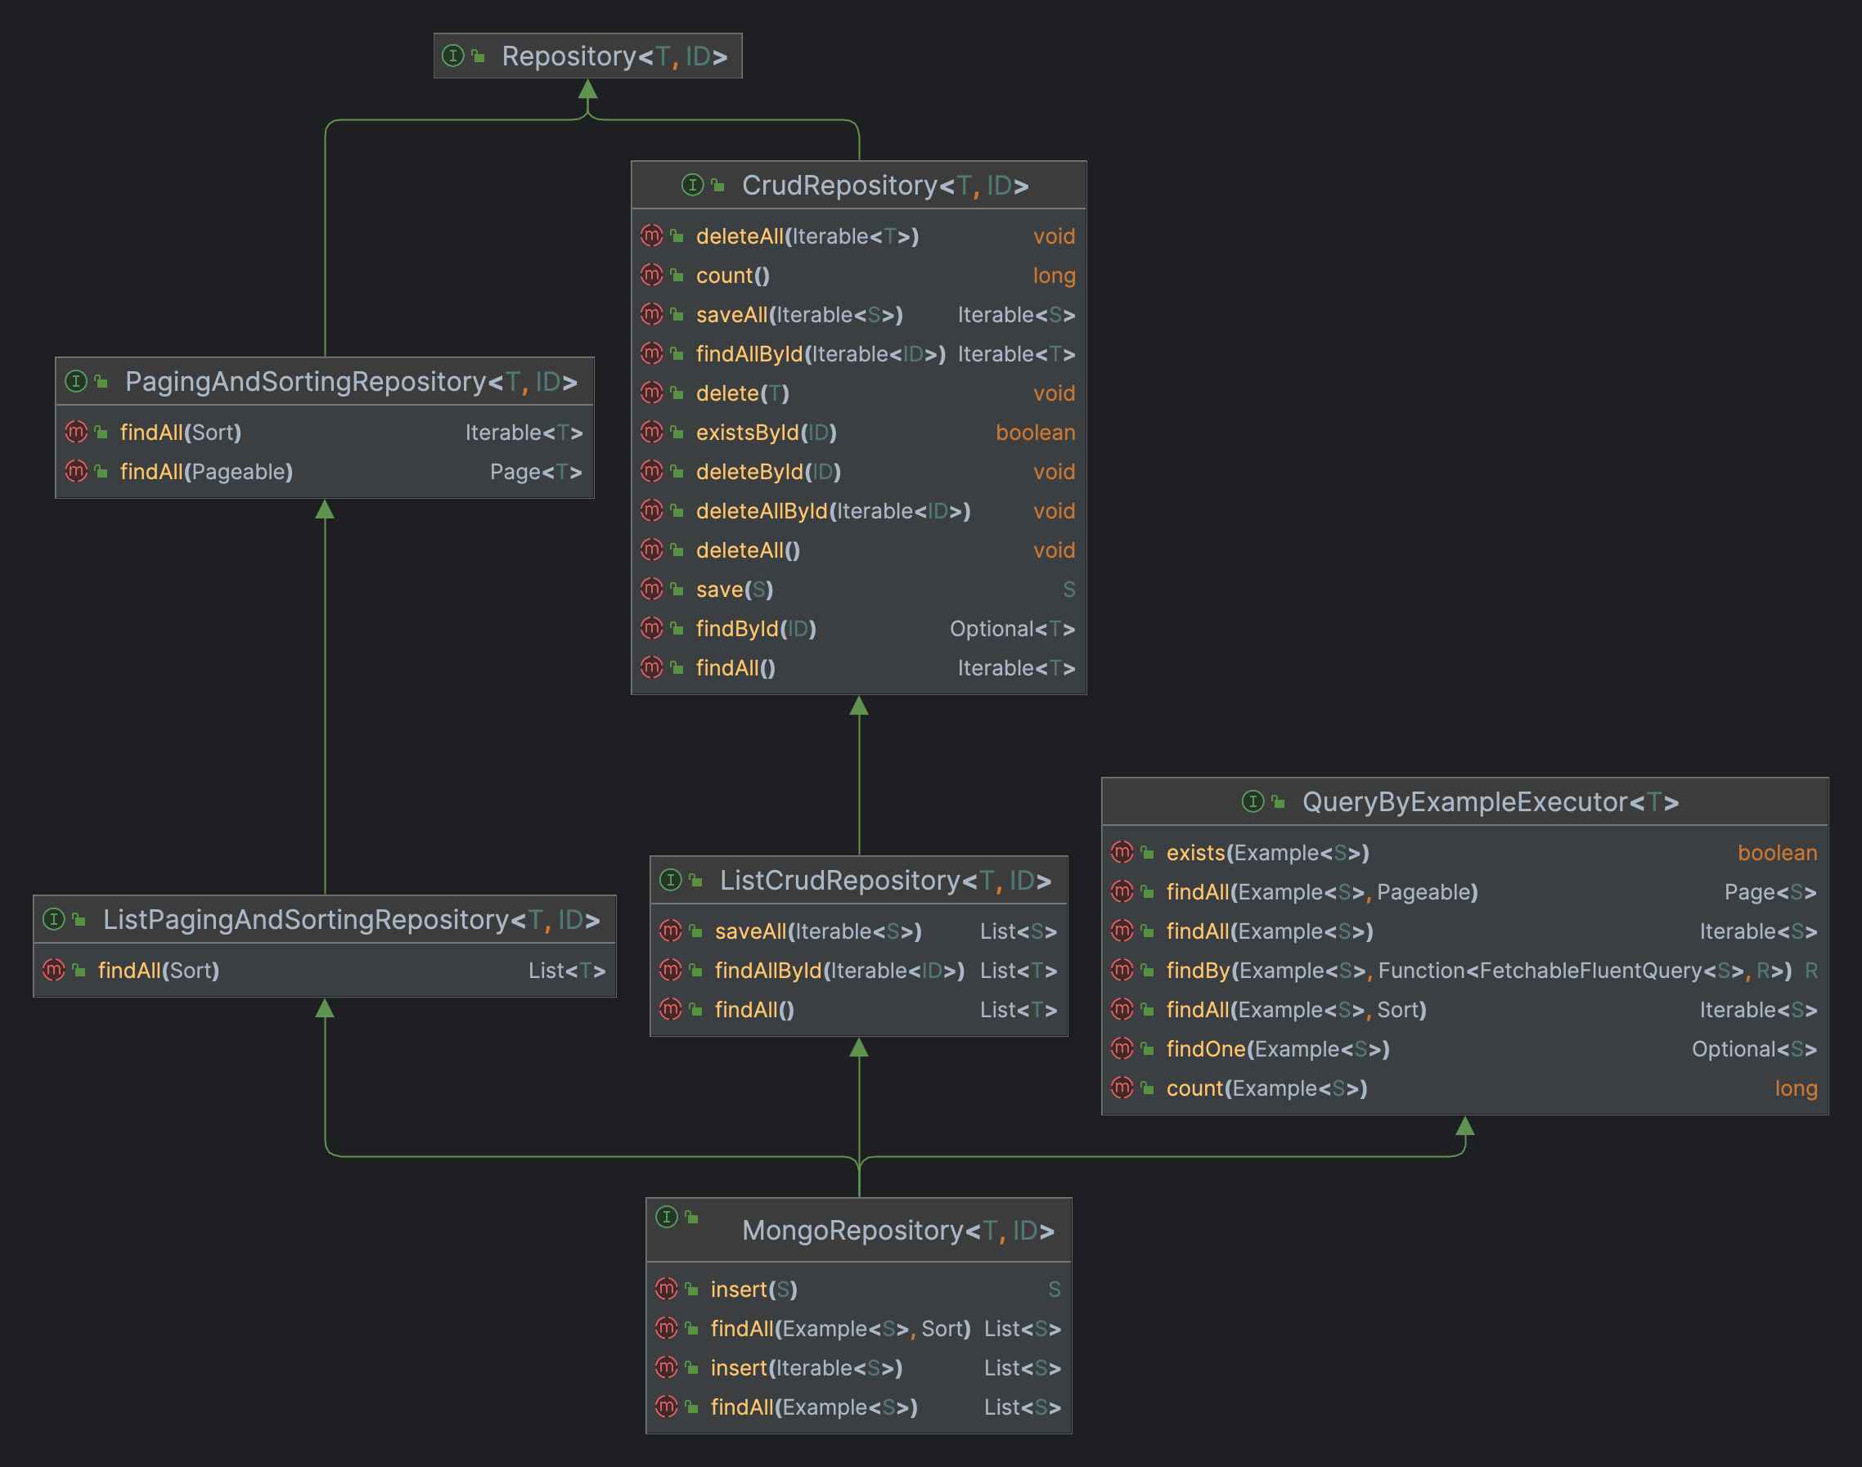1862x1467 pixels.
Task: Click method icon beside existsById(ID)
Action: [x=652, y=432]
